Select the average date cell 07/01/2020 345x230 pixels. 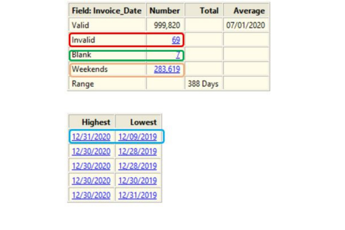tap(246, 26)
